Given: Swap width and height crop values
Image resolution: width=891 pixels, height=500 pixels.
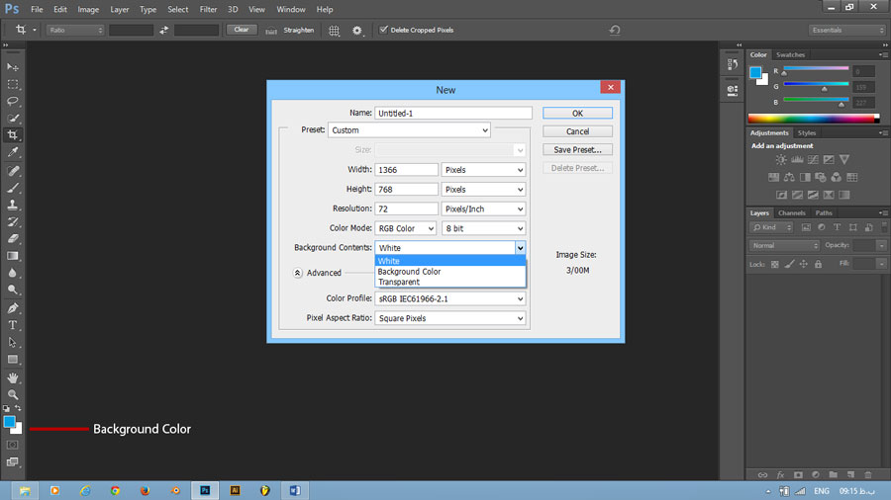Looking at the screenshot, I should [163, 30].
